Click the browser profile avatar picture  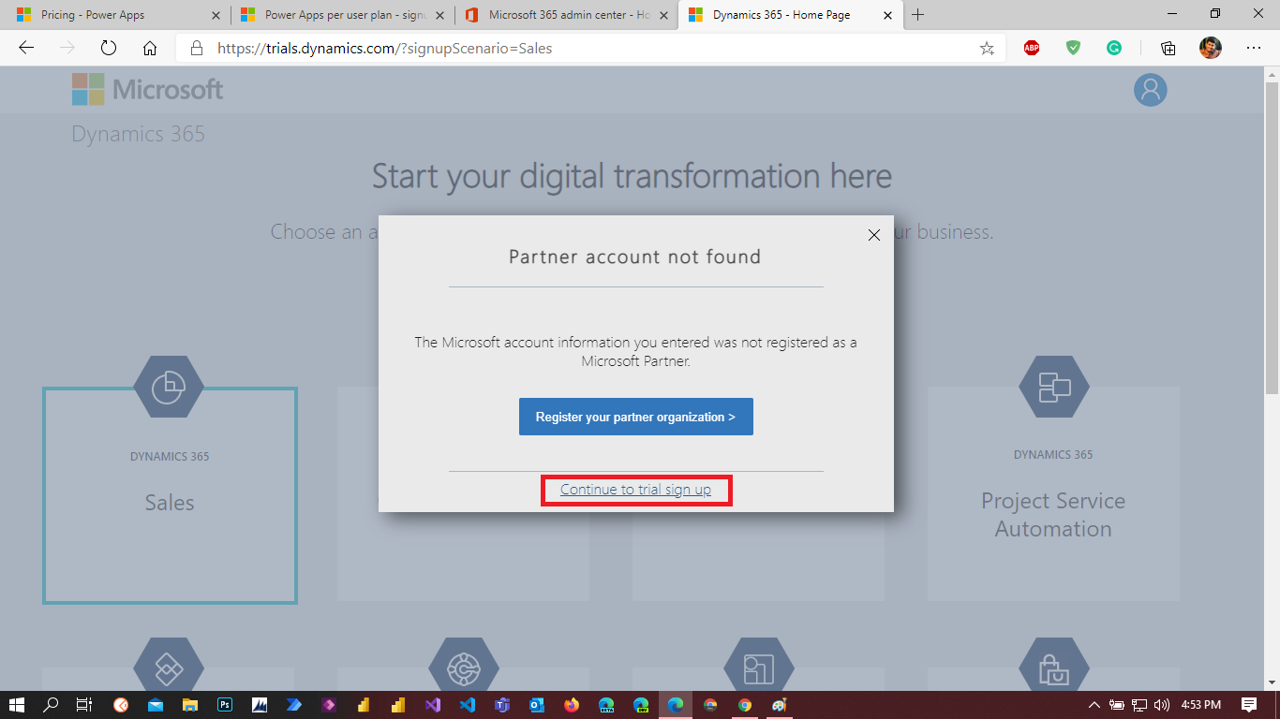pyautogui.click(x=1211, y=49)
